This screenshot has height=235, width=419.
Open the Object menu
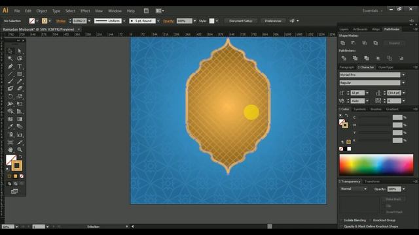[42, 11]
